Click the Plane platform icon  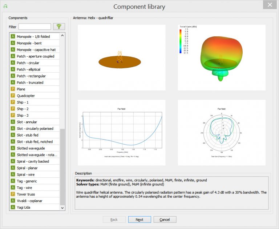(x=13, y=89)
